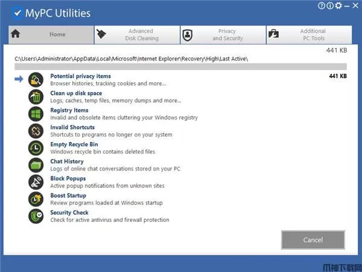362x272 pixels.
Task: Open the info icon in title bar
Action: (329, 5)
